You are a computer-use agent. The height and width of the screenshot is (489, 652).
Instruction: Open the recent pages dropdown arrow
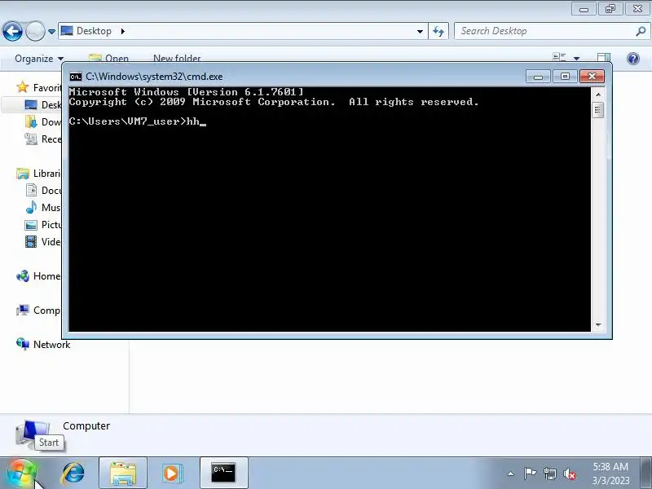pos(51,32)
